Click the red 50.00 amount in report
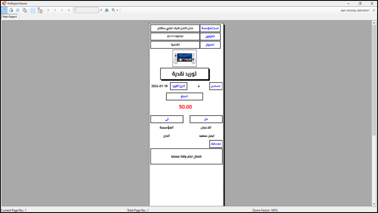Screen dimensions: 378x213 tap(185, 107)
